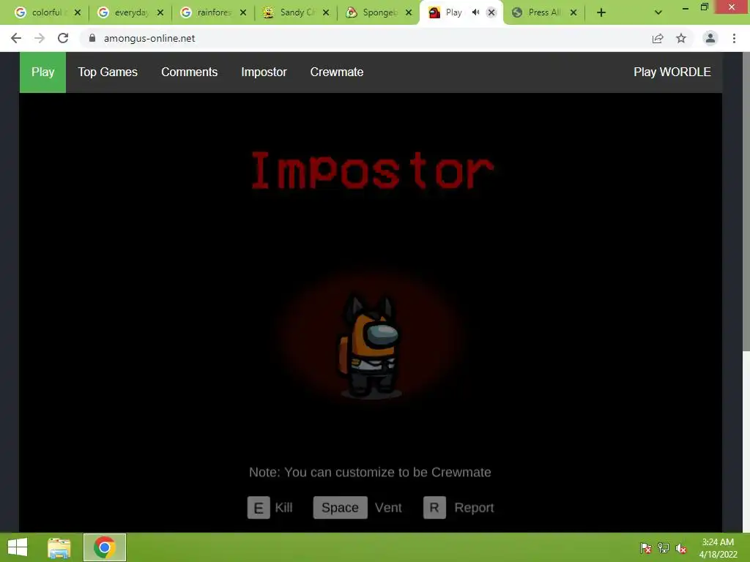Viewport: 750px width, 562px height.
Task: Share this page using the share icon
Action: 658,38
